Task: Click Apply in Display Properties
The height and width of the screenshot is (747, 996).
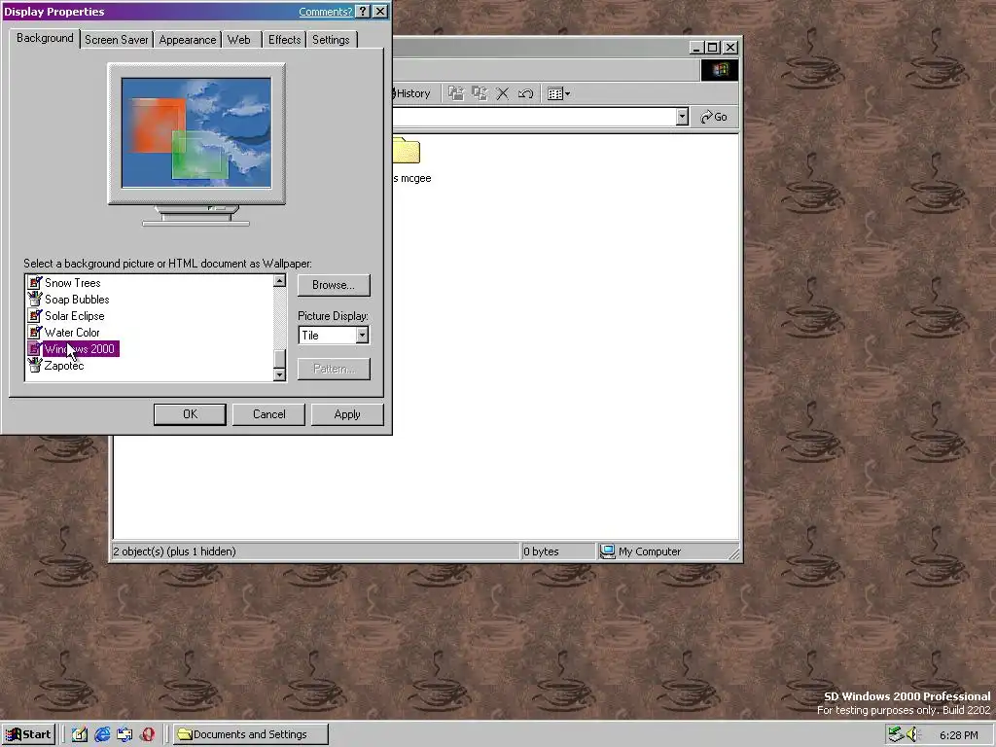Action: pos(347,414)
